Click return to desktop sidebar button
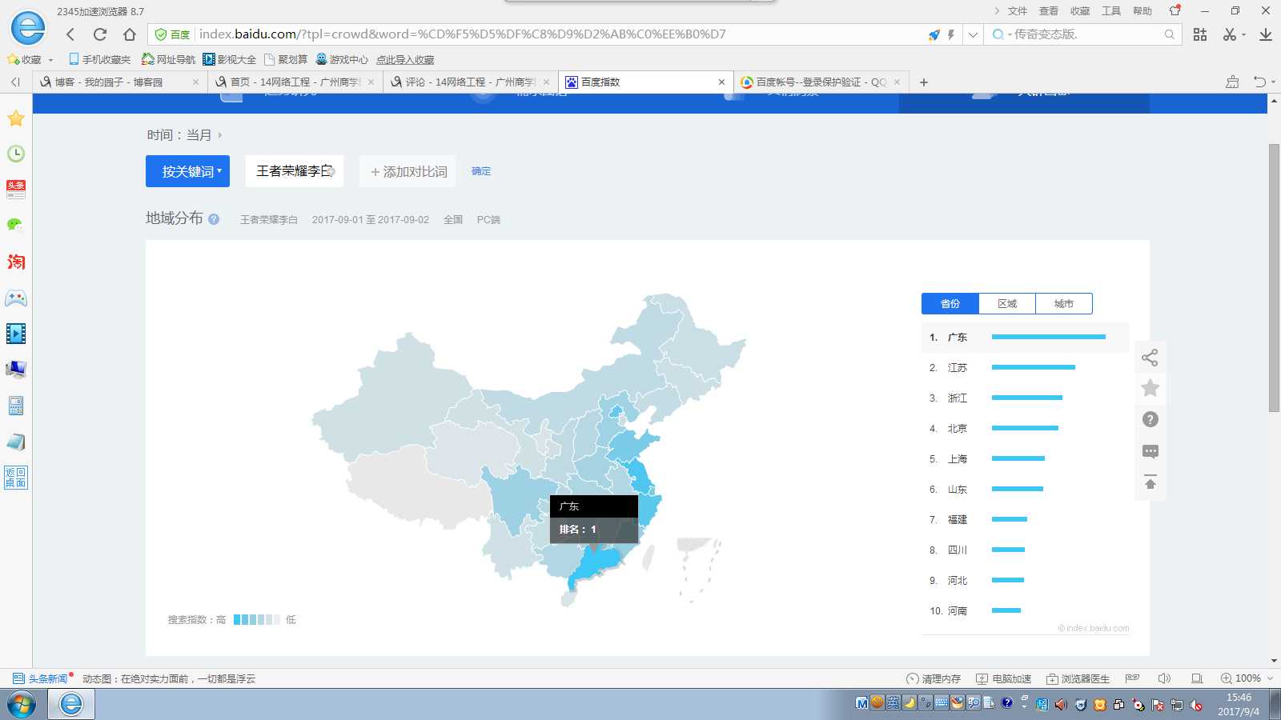Image resolution: width=1281 pixels, height=720 pixels. click(x=16, y=478)
